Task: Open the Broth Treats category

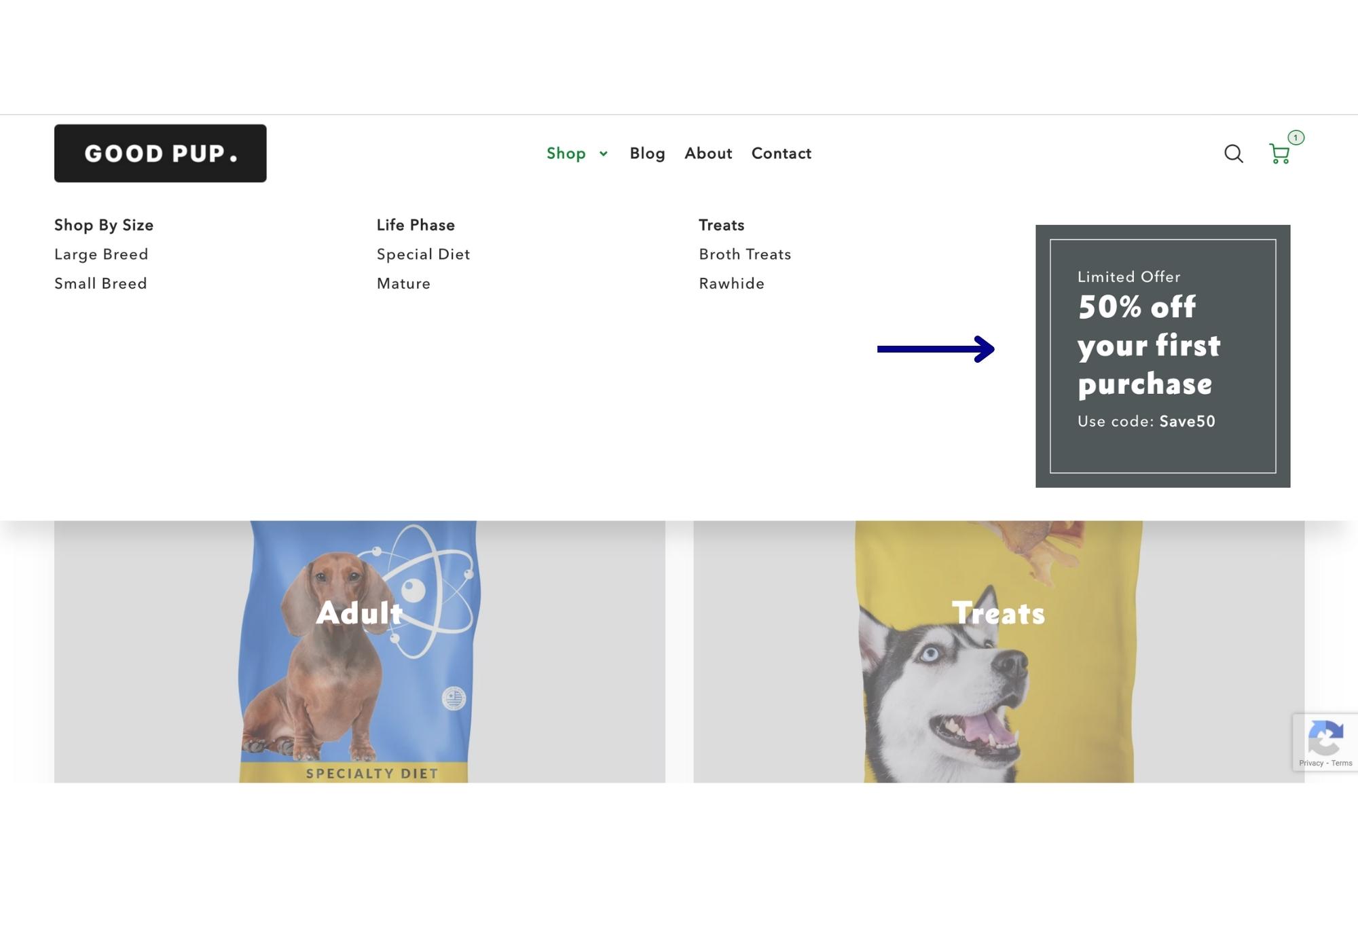Action: coord(744,255)
